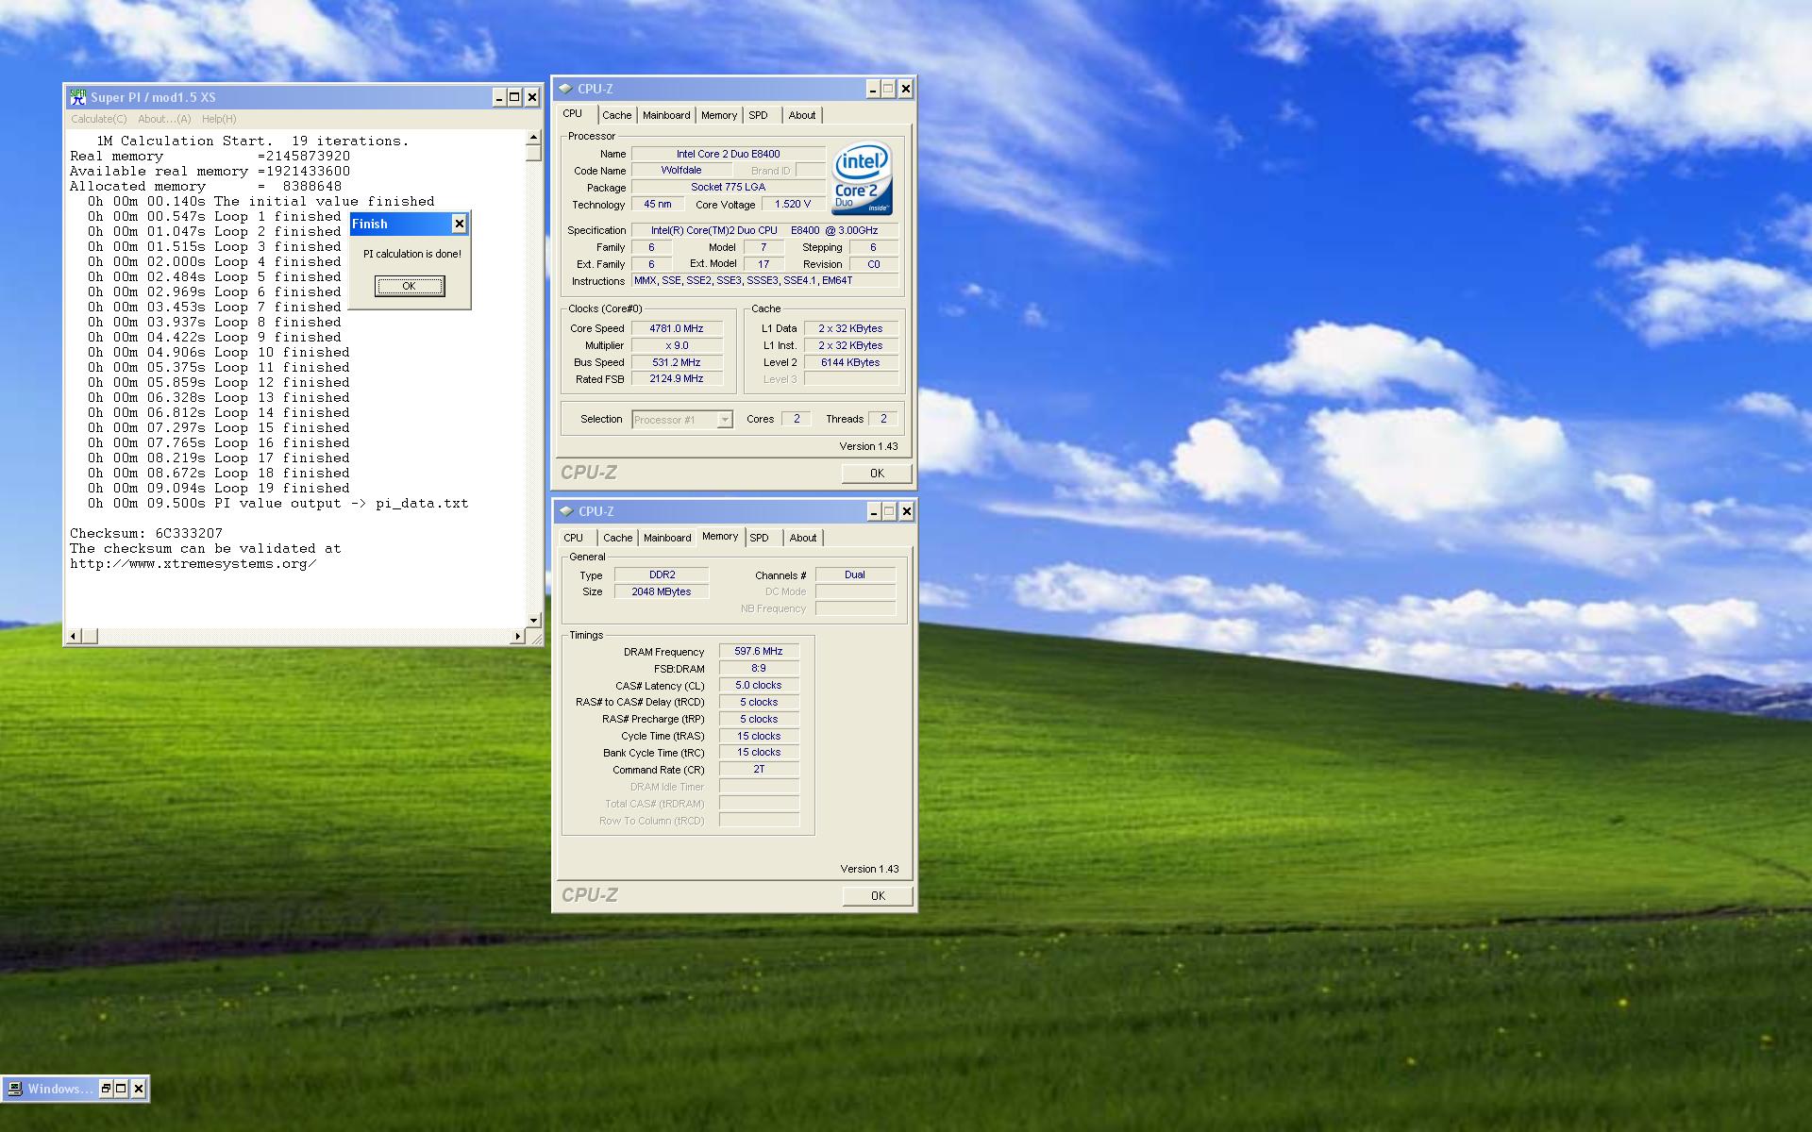Click the FSB:DRAM ratio value 8:9
Image resolution: width=1812 pixels, height=1132 pixels.
pos(759,668)
